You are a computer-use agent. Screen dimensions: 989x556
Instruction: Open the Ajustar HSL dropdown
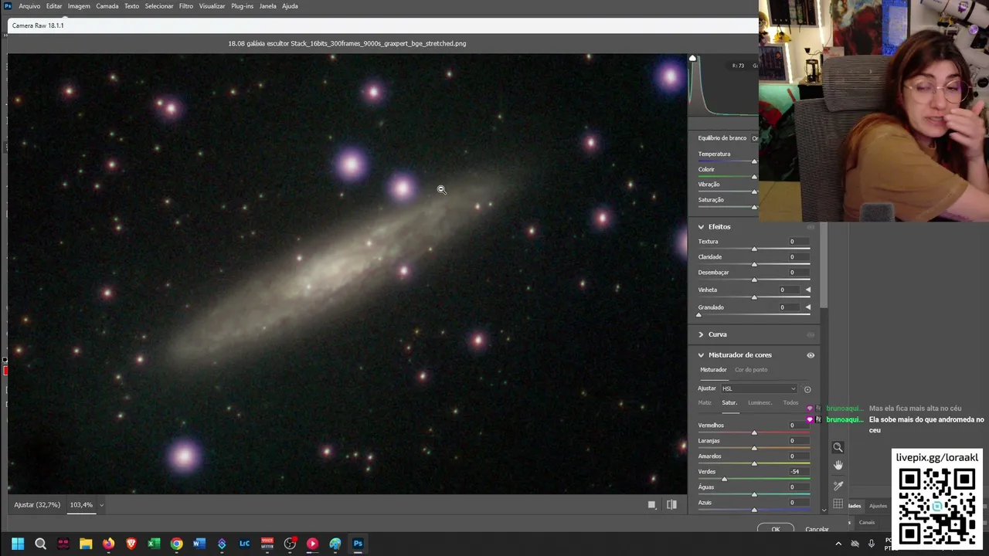coord(758,388)
